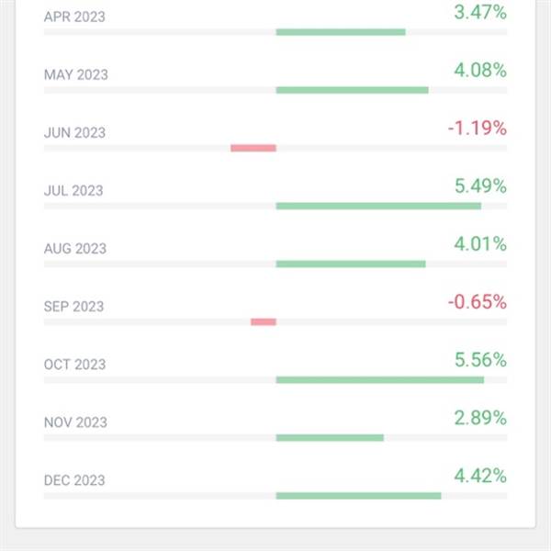Select the 3.47% return value
The width and height of the screenshot is (551, 551).
(x=479, y=13)
